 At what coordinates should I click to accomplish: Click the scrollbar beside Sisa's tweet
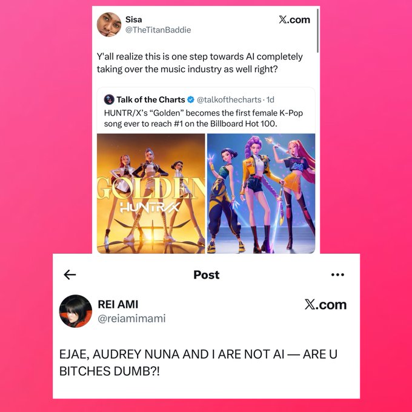(x=317, y=30)
